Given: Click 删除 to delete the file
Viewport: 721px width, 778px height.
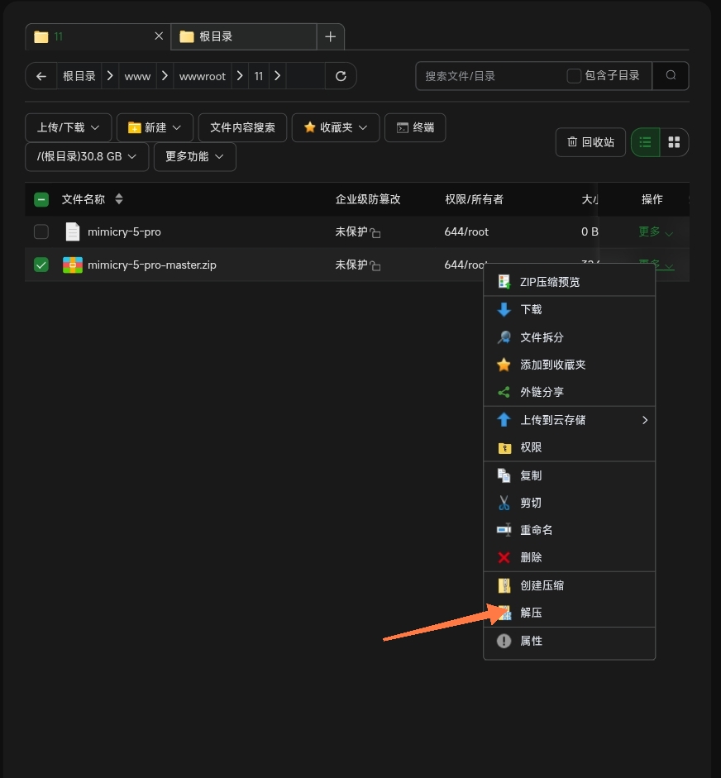Looking at the screenshot, I should click(530, 557).
